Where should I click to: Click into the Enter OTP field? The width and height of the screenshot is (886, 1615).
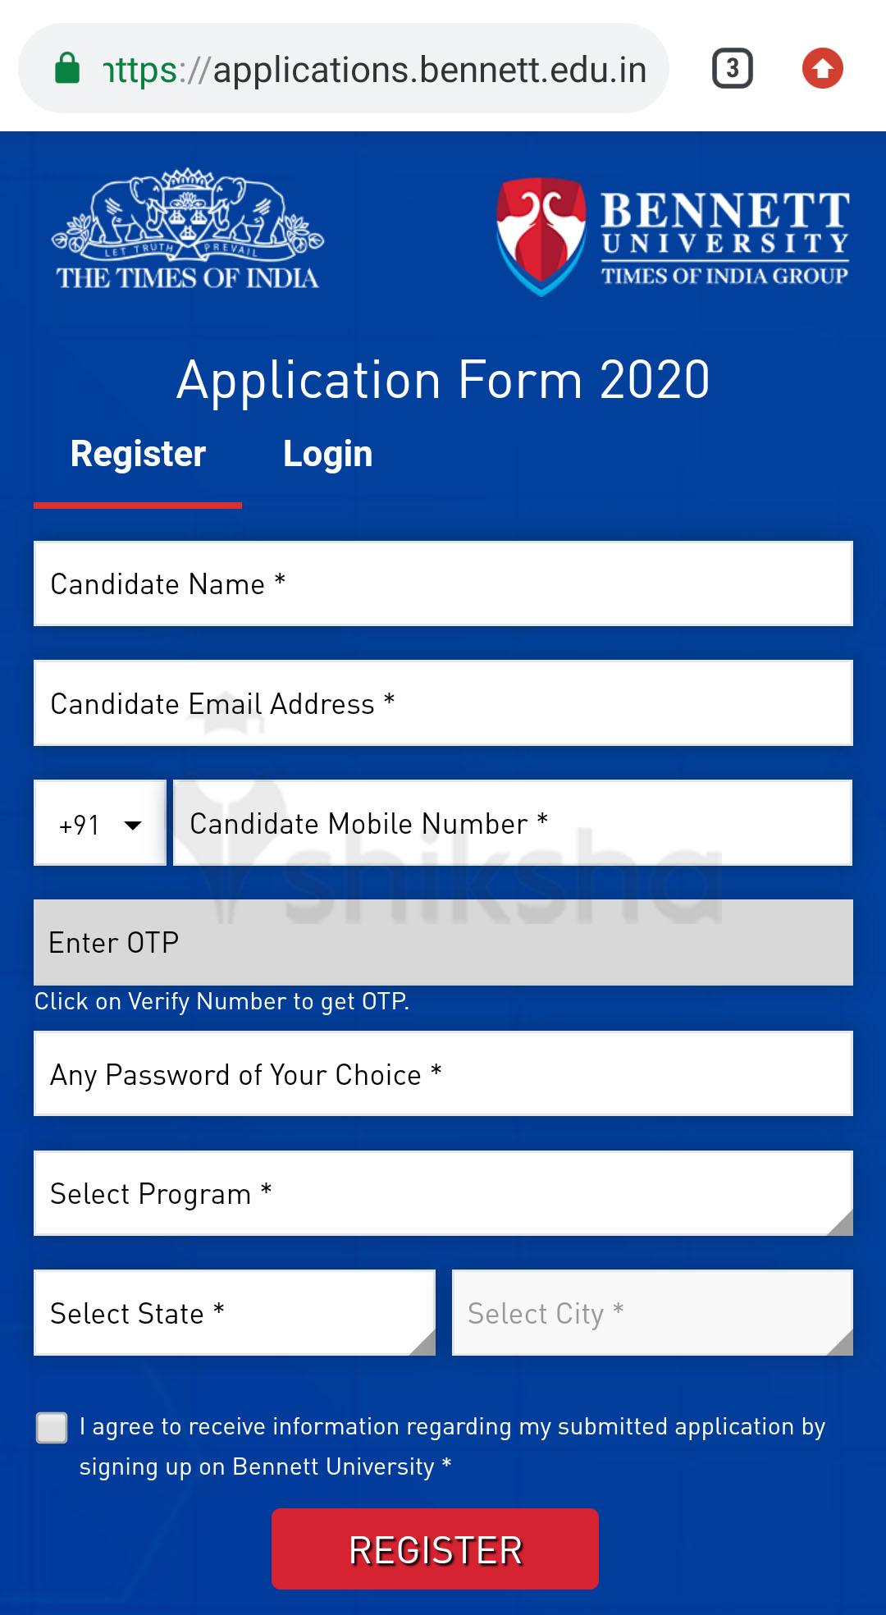pyautogui.click(x=443, y=943)
